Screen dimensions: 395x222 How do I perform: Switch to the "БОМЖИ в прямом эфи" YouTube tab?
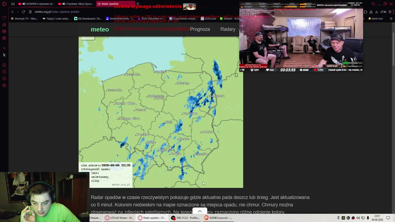(x=36, y=4)
